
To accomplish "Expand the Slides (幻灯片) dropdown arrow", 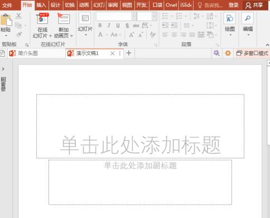I will tap(86, 35).
